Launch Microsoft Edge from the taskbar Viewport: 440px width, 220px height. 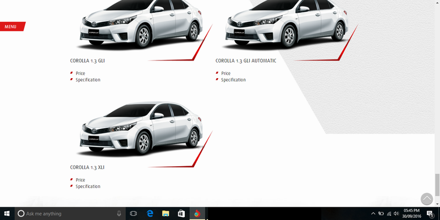point(150,213)
